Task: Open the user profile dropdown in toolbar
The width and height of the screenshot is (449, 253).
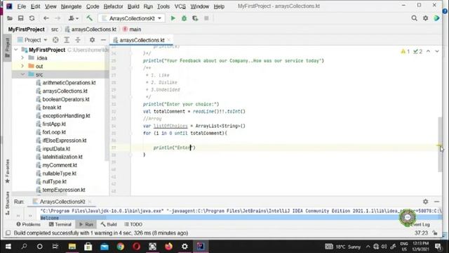Action: [x=73, y=18]
